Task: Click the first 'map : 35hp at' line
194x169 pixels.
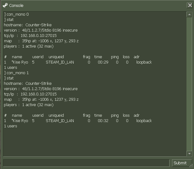Action: click(41, 41)
